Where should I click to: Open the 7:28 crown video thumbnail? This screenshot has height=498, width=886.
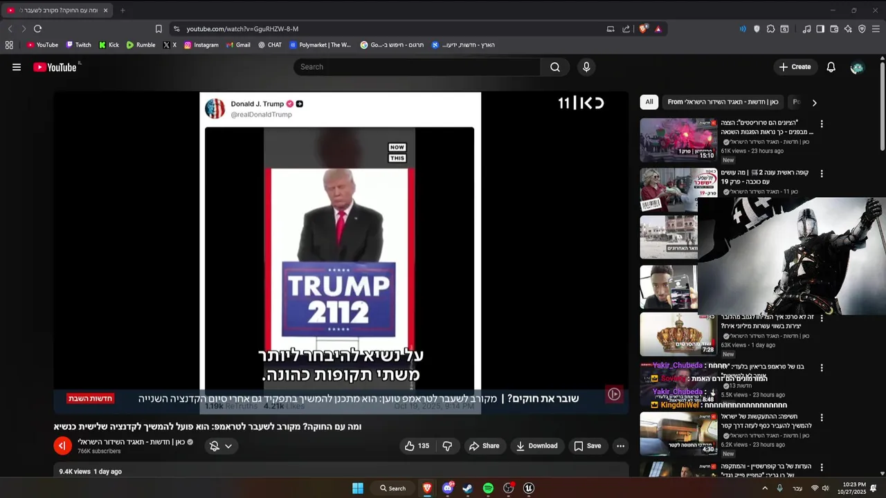pos(678,334)
